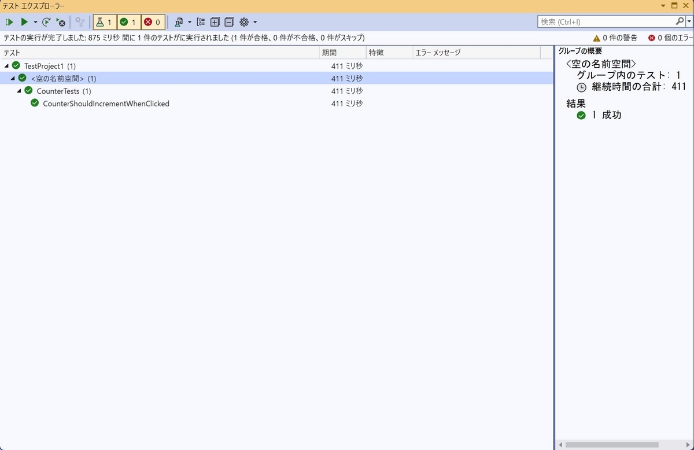The width and height of the screenshot is (694, 450).
Task: Click the Group By hierarchy icon
Action: [x=201, y=22]
